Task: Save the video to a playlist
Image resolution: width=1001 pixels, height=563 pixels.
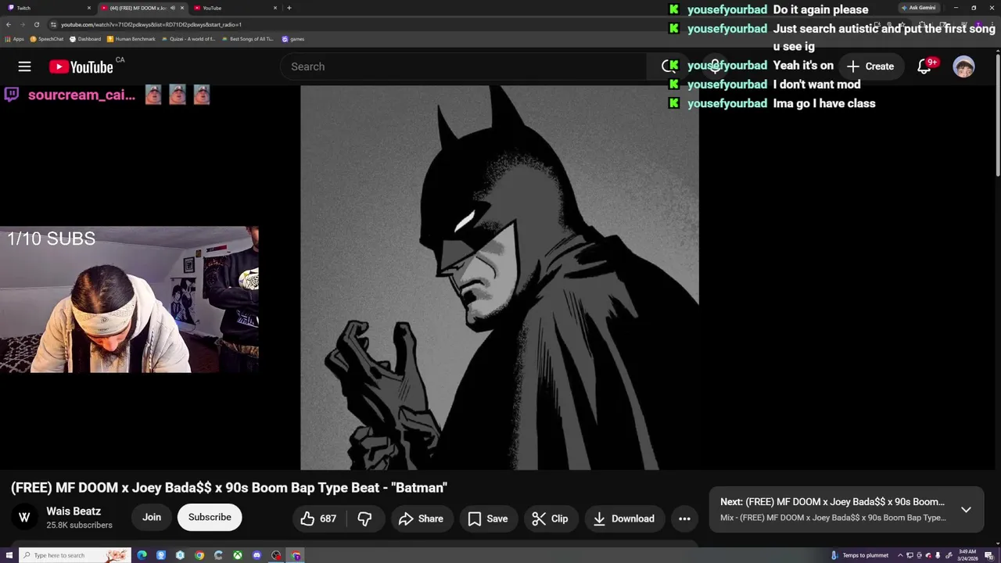Action: pos(488,518)
